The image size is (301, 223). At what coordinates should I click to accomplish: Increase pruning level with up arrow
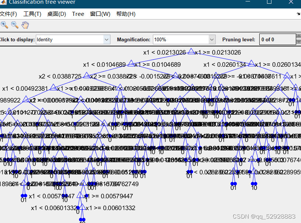299,36
